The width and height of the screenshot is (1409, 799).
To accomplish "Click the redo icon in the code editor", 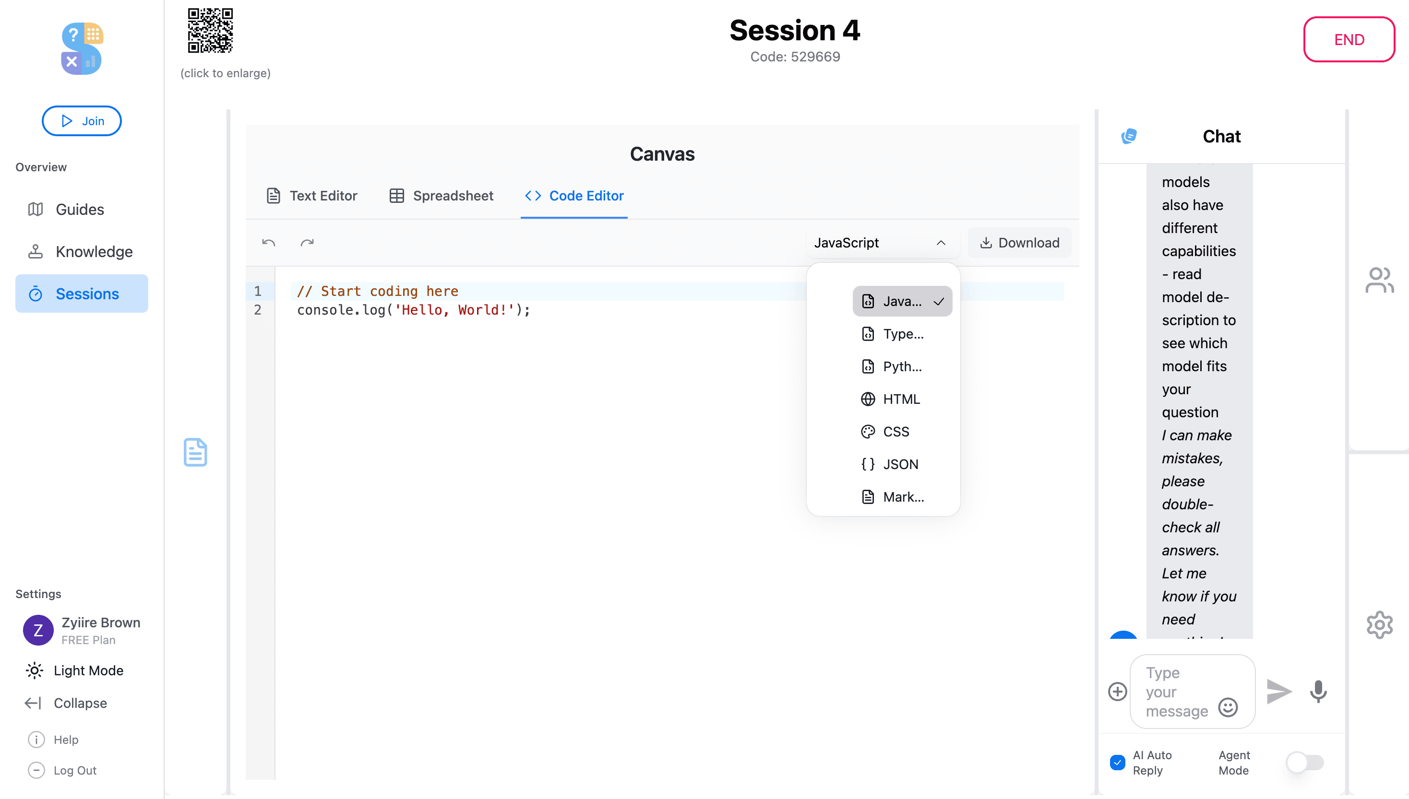I will tap(307, 242).
